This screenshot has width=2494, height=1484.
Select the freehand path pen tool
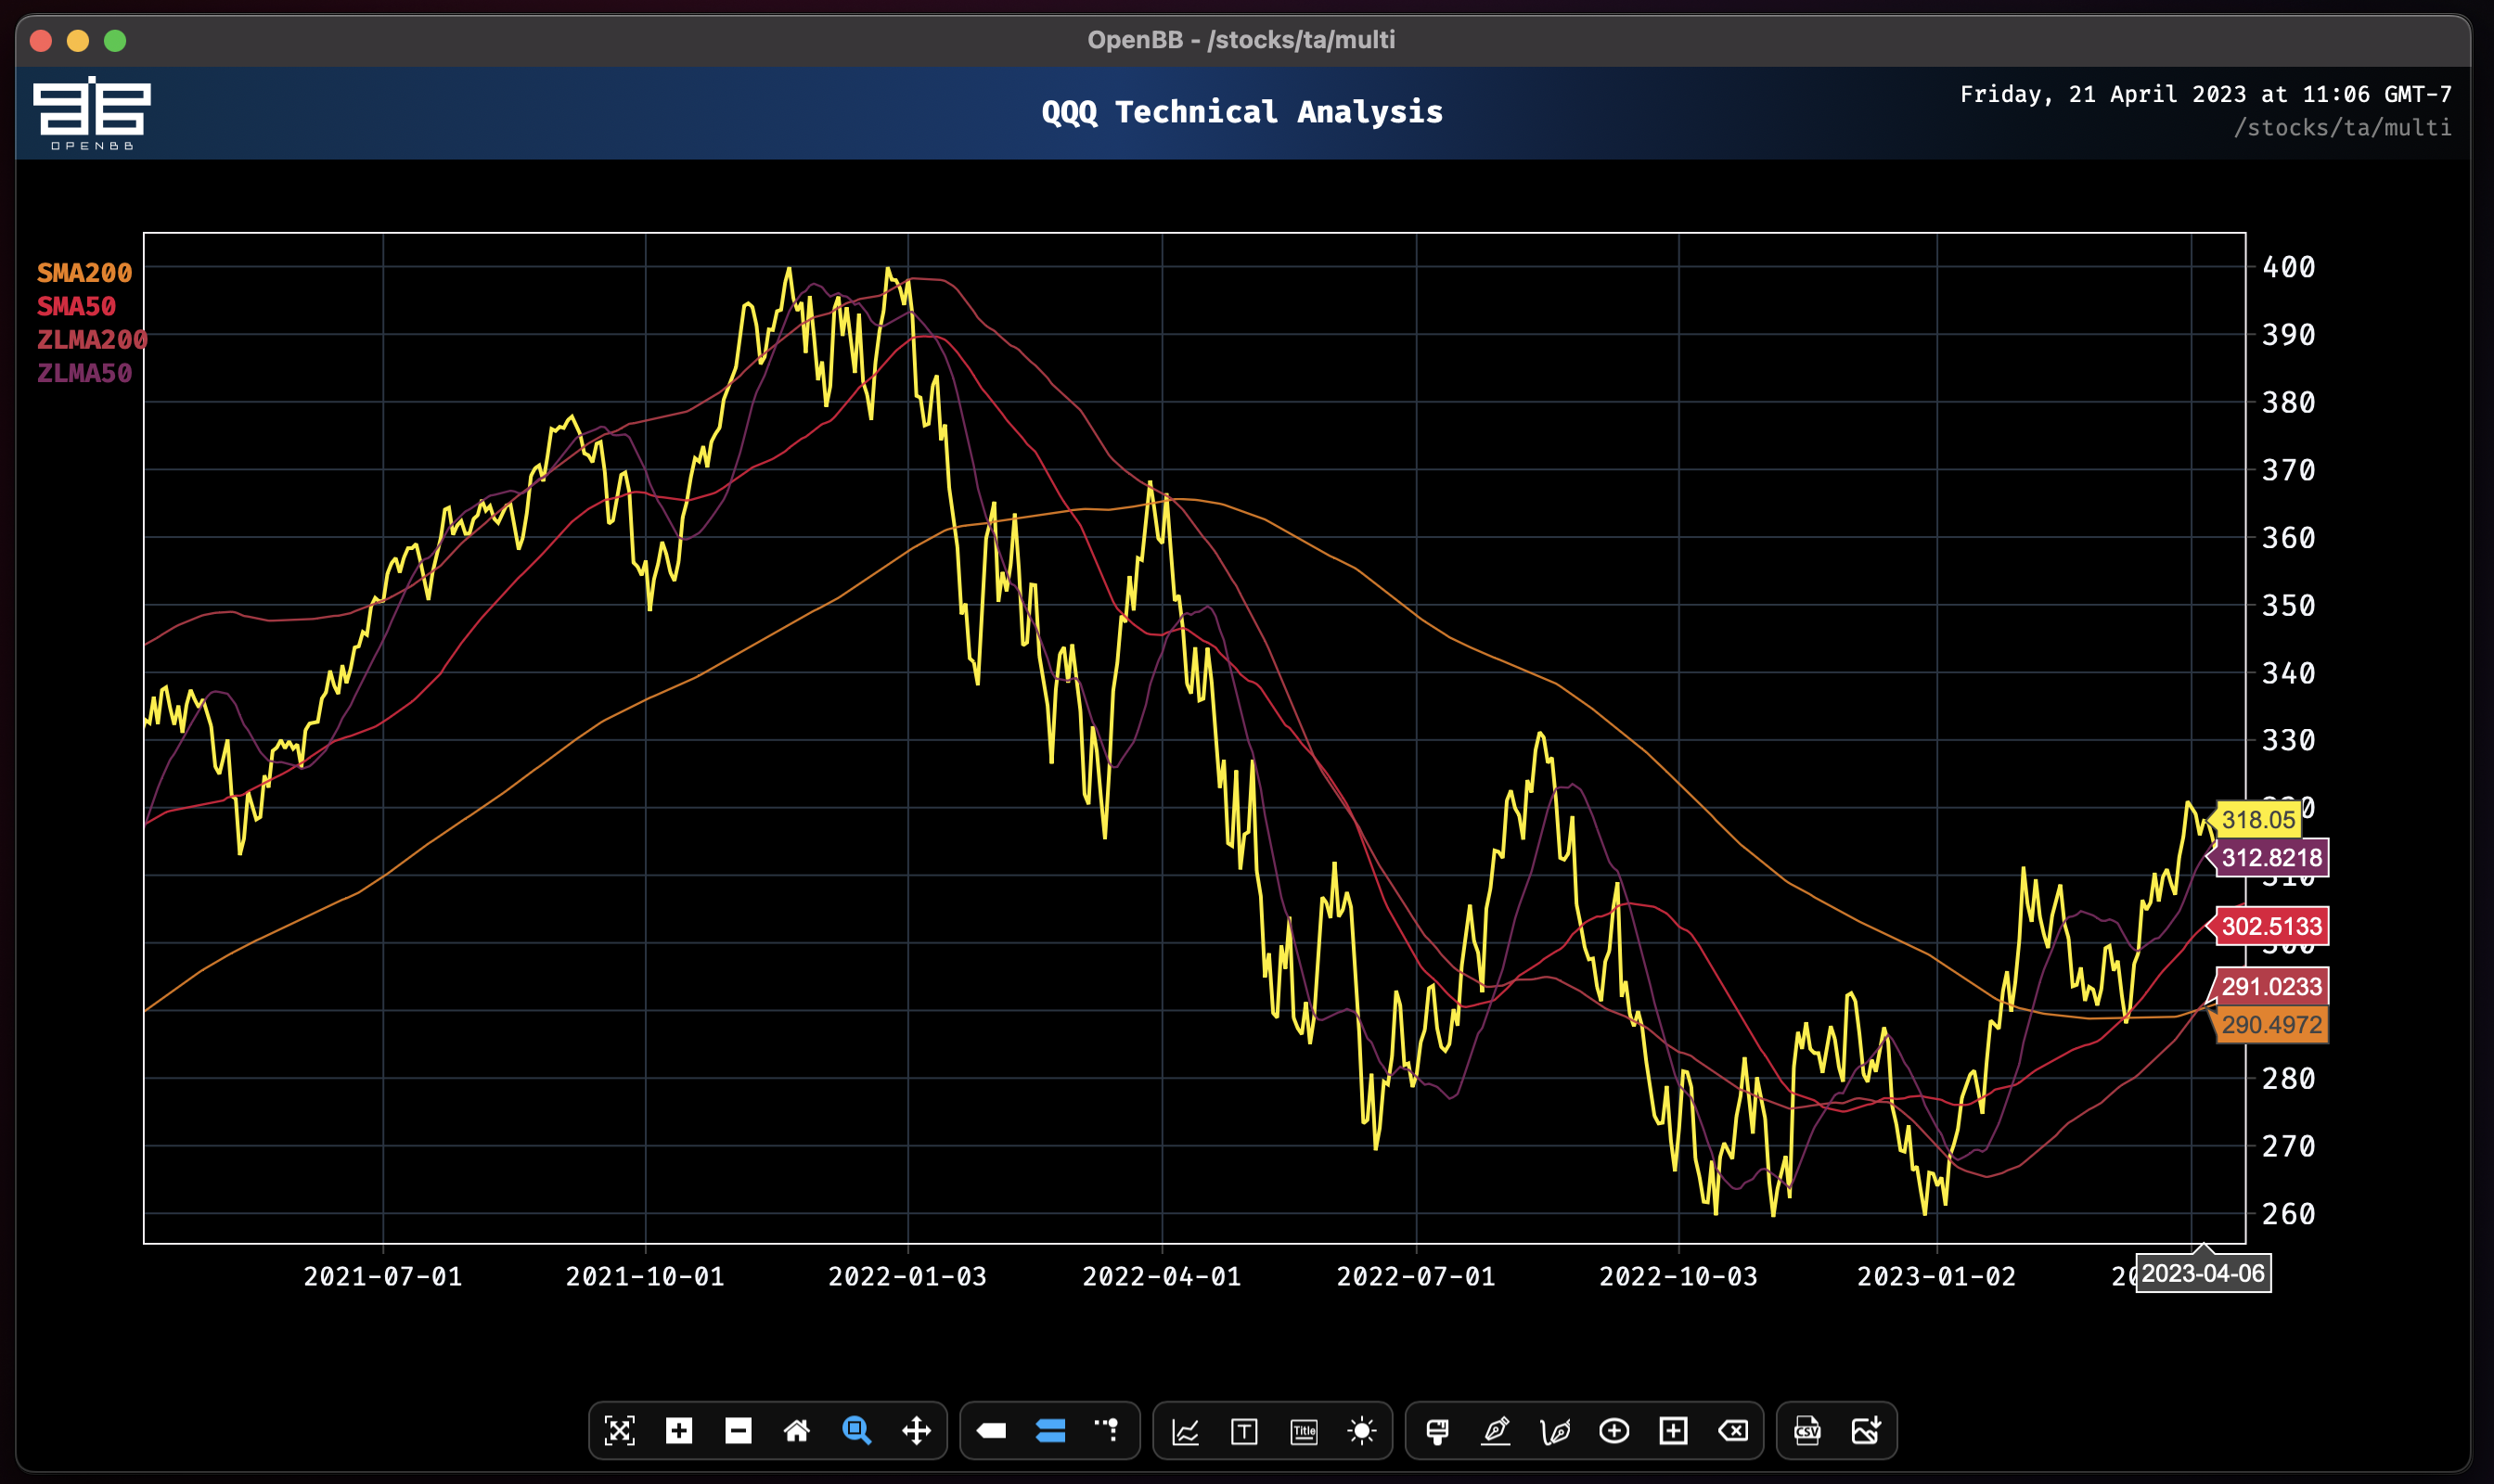[1556, 1431]
